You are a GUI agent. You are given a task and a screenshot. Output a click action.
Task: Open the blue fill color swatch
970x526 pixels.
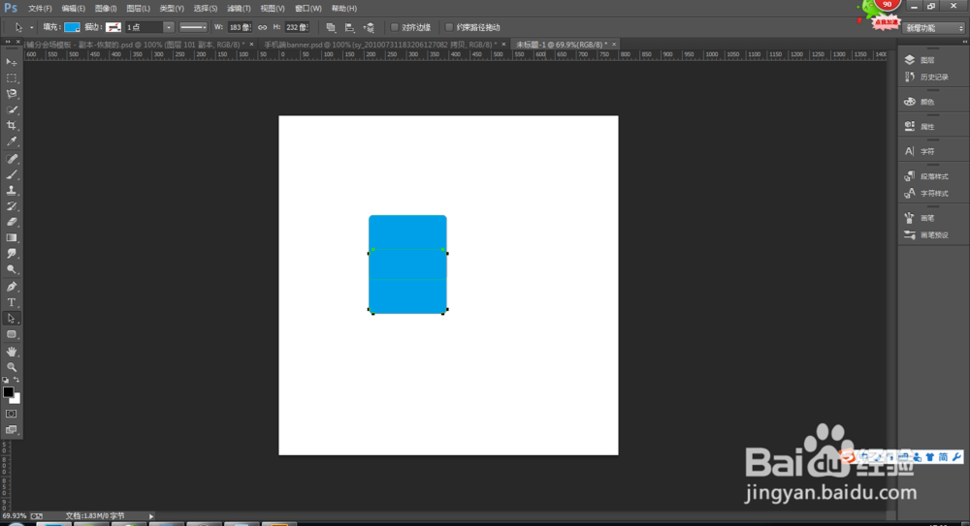72,27
